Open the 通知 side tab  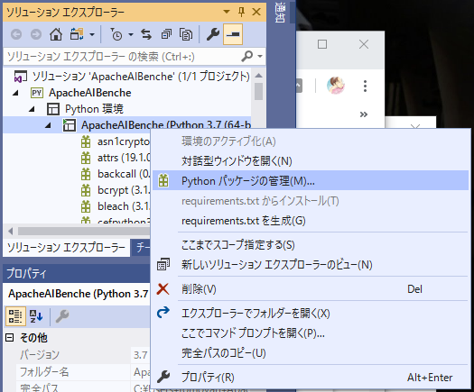pyautogui.click(x=280, y=12)
